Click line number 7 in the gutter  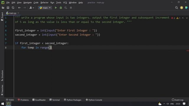tap(6, 43)
